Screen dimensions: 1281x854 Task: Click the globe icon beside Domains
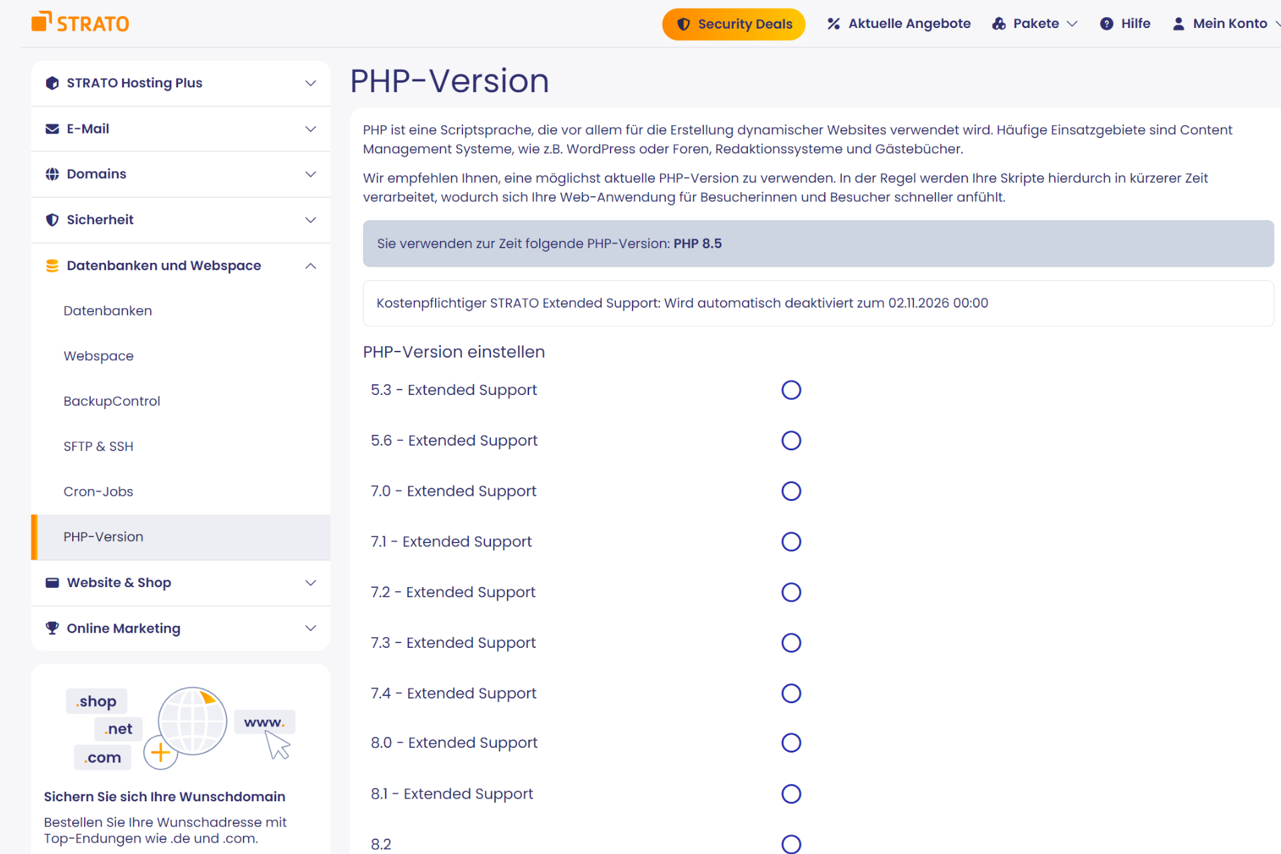(x=52, y=174)
